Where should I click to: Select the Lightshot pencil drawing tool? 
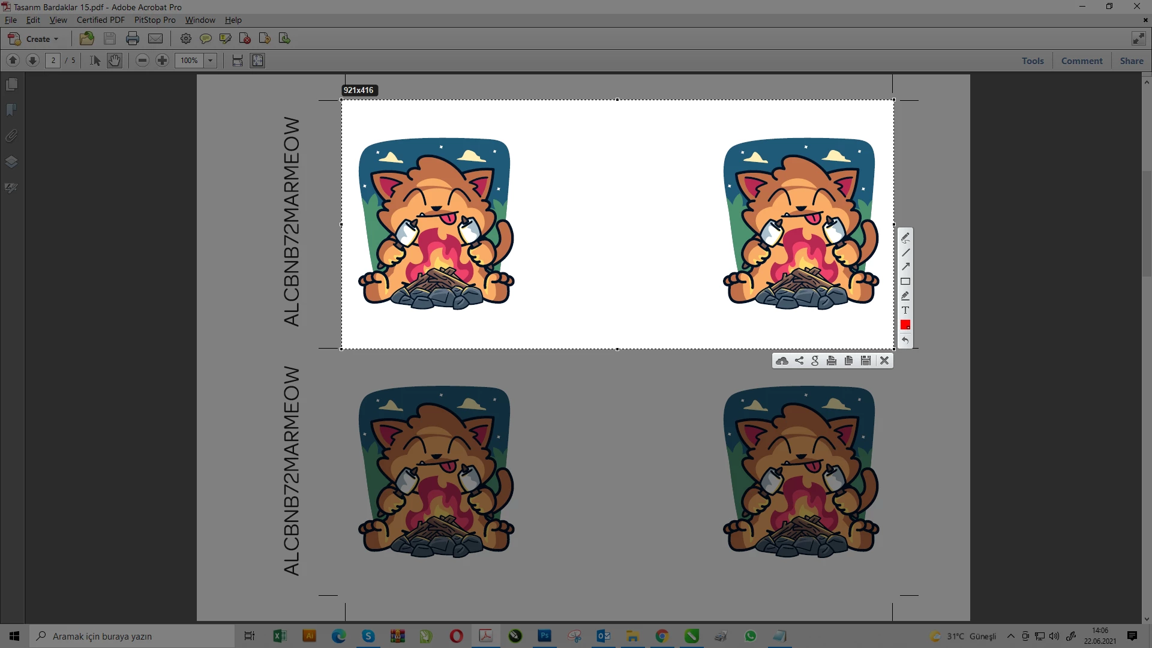[905, 238]
